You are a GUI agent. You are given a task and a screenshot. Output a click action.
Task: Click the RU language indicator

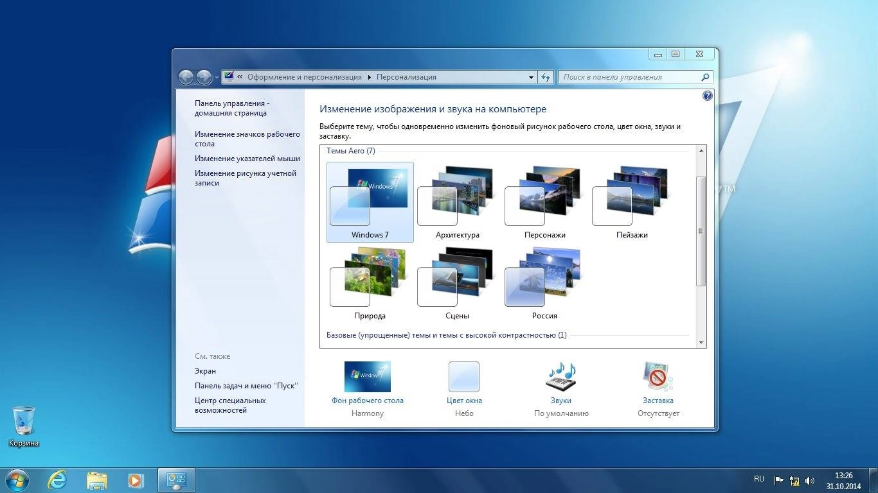[759, 479]
